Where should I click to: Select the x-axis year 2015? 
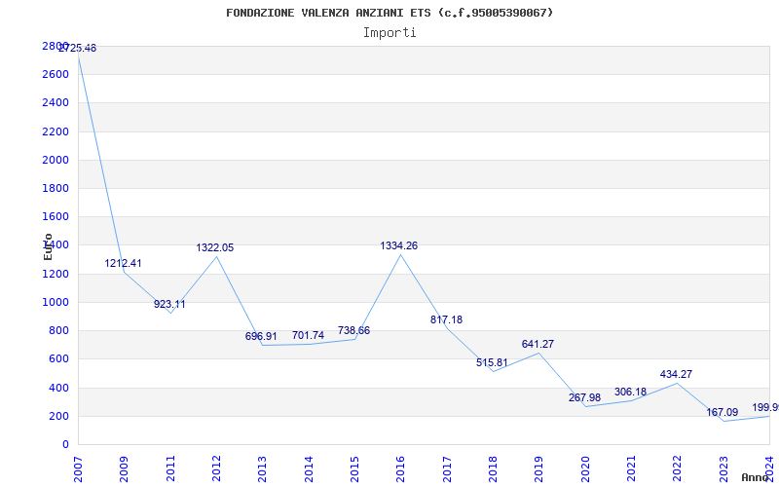point(354,469)
